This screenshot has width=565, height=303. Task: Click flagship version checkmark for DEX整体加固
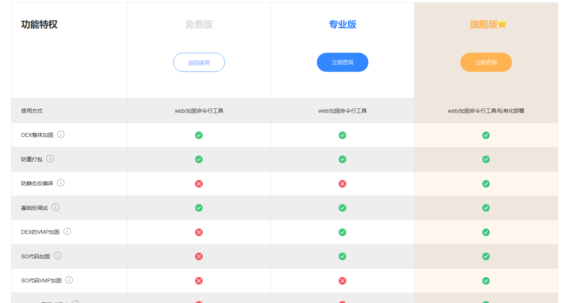486,135
